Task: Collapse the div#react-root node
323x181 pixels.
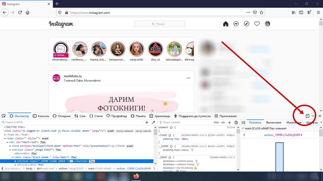Action: click(7, 142)
